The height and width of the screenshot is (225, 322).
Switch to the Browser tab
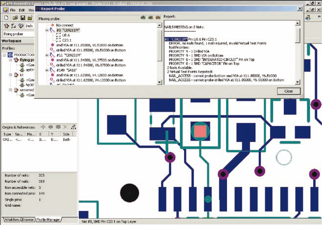tap(28, 220)
